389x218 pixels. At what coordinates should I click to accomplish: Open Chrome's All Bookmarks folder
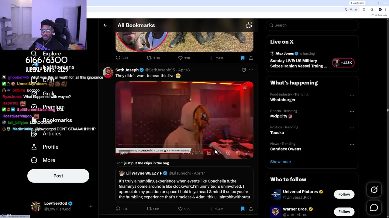379,15
